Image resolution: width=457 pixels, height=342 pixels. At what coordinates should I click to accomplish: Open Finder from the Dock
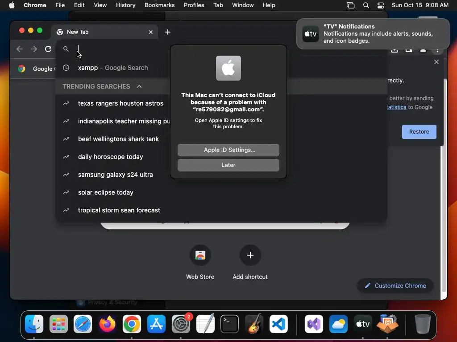[34, 324]
